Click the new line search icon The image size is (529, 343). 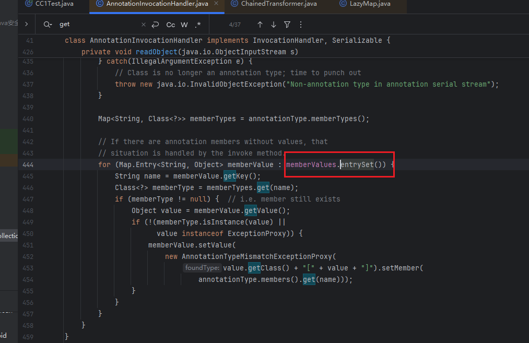tap(155, 25)
